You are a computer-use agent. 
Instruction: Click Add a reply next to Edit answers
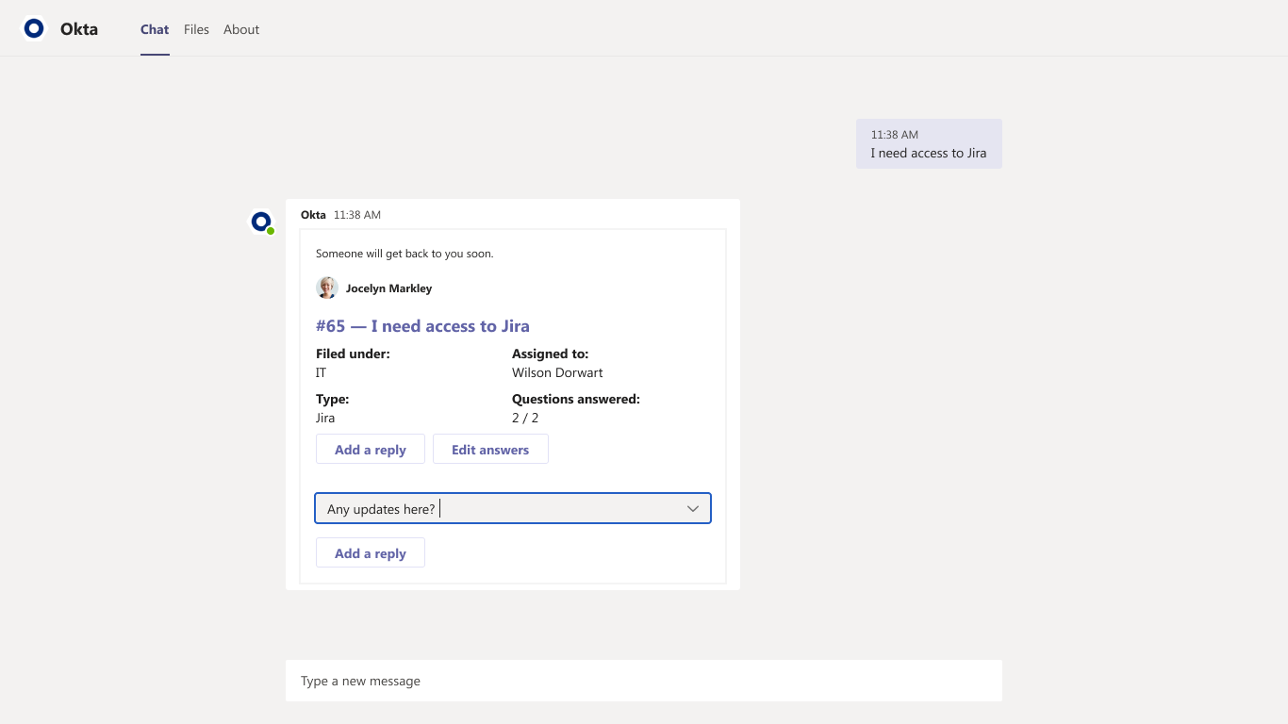coord(370,450)
